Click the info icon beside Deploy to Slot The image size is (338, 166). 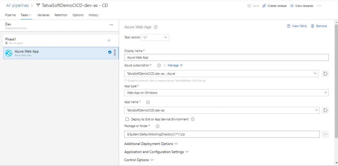193,119
